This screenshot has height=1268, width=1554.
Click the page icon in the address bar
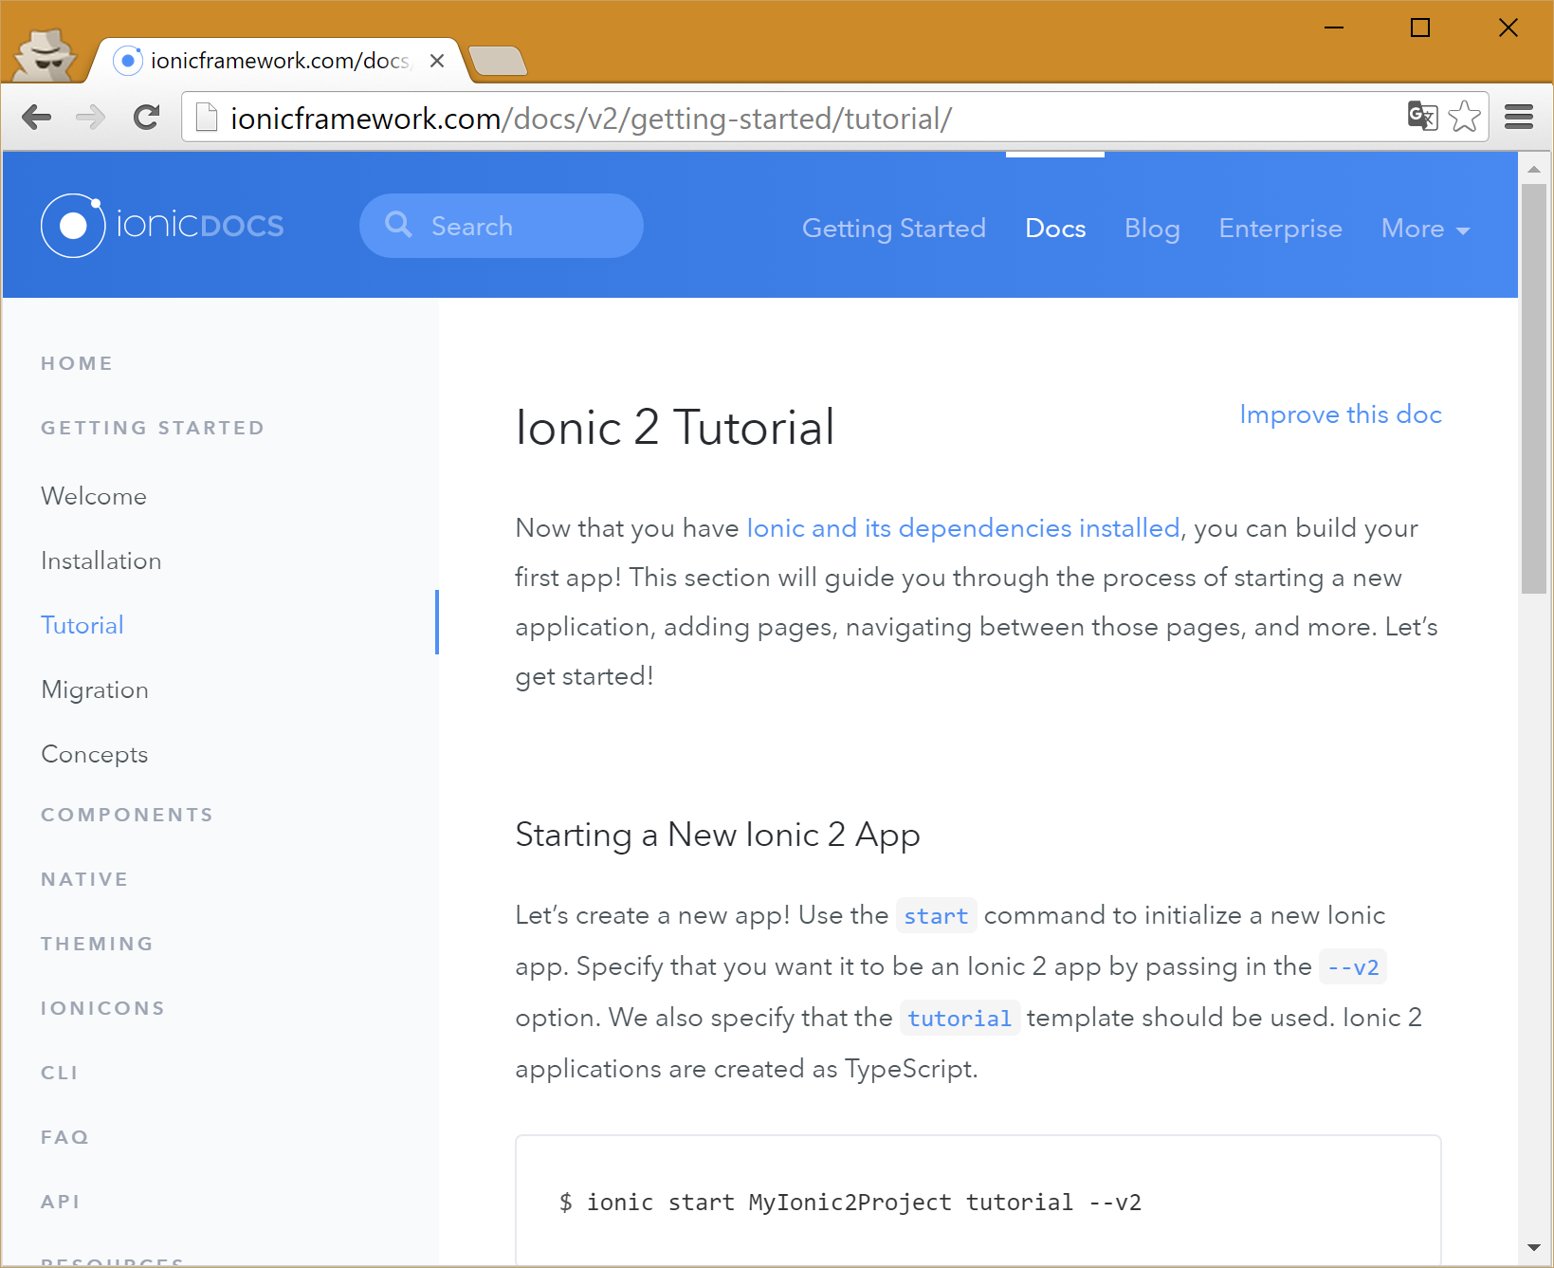point(206,118)
